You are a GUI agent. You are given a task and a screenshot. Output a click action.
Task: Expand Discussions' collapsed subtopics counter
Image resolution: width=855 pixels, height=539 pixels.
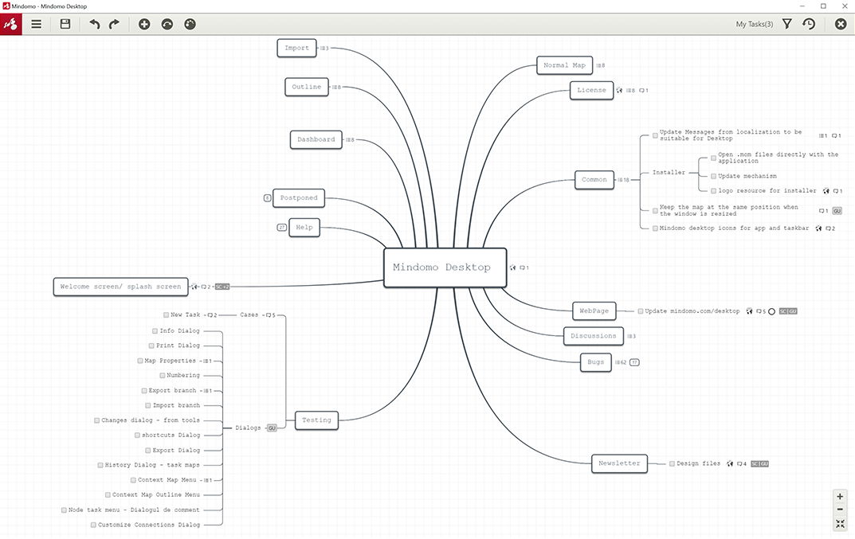point(631,336)
